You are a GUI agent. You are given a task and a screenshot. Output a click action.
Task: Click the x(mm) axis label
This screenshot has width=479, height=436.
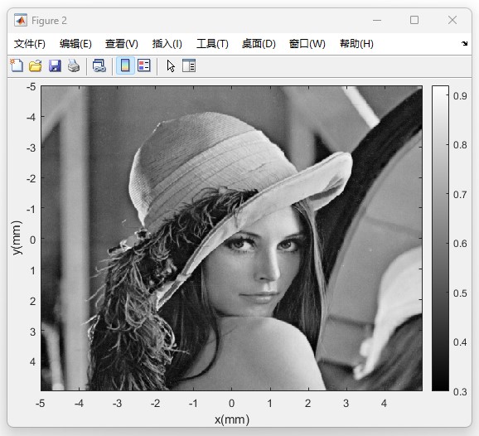(x=232, y=419)
